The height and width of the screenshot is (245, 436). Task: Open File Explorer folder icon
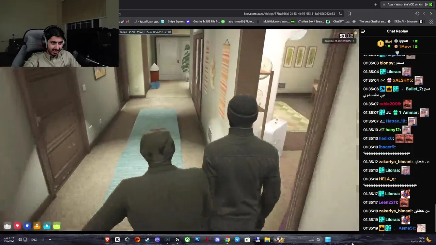[x=267, y=240]
